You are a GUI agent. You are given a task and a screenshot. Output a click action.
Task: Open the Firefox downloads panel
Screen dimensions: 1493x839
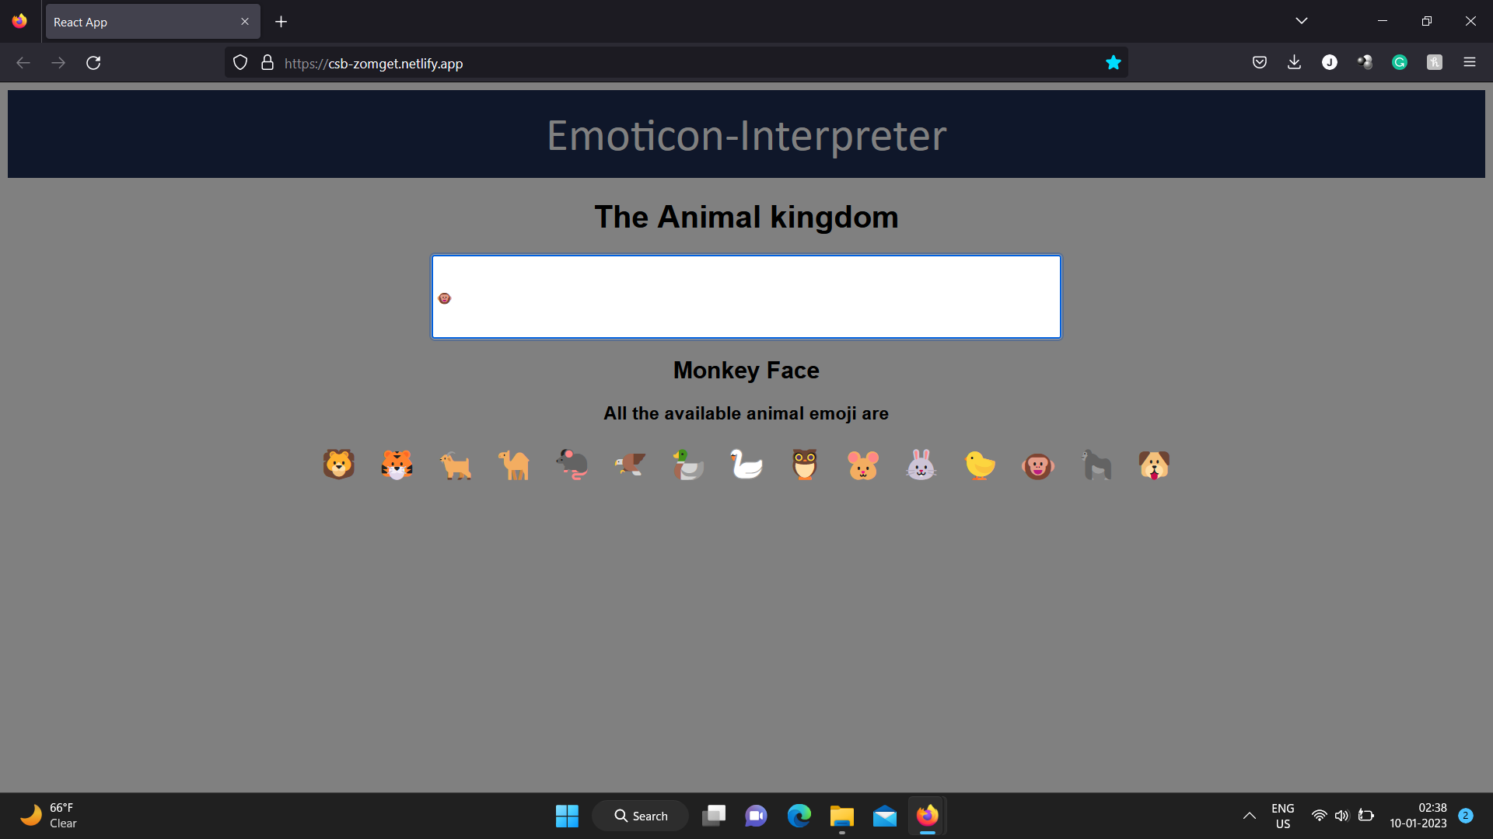point(1294,62)
